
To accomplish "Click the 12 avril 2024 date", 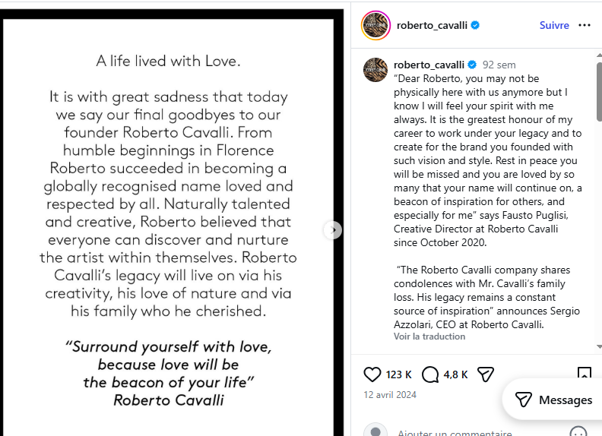I will point(391,395).
